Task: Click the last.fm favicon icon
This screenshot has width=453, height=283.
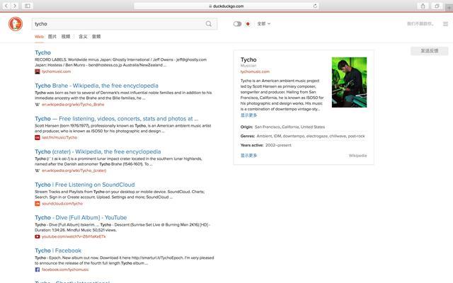Action: tap(38, 138)
